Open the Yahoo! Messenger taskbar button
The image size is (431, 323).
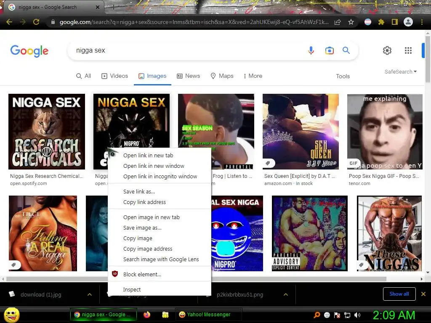pyautogui.click(x=209, y=315)
